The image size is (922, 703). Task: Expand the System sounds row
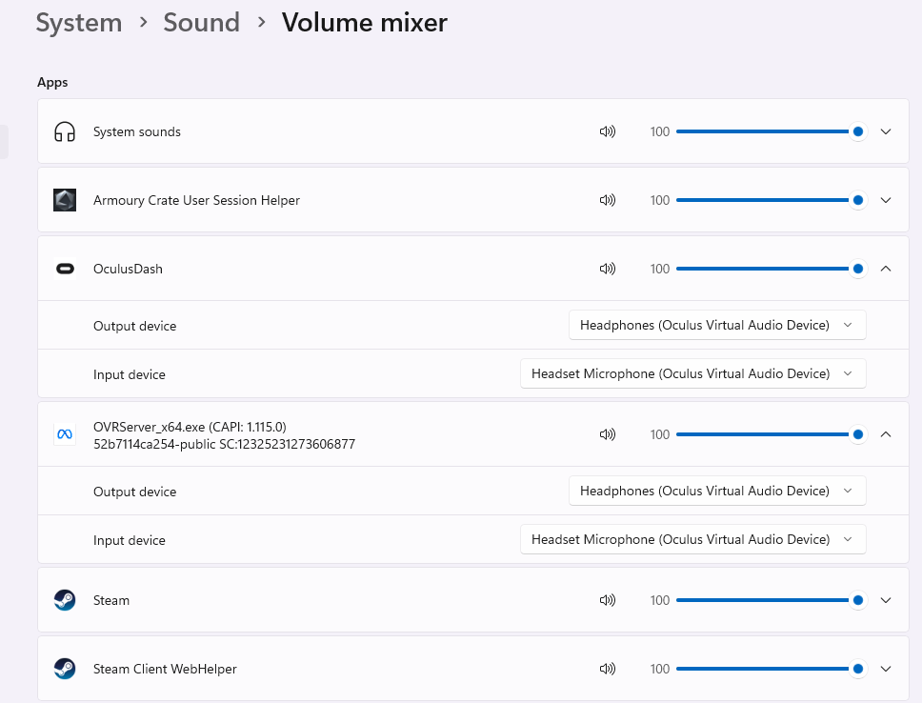click(x=886, y=131)
